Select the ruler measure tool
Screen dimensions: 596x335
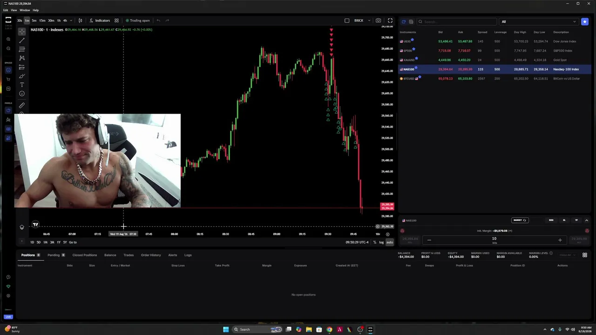(22, 106)
